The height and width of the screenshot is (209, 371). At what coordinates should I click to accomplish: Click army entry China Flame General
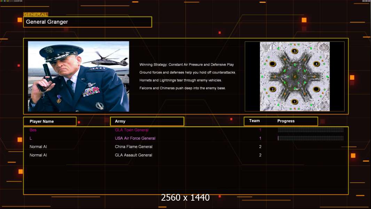[x=134, y=147]
